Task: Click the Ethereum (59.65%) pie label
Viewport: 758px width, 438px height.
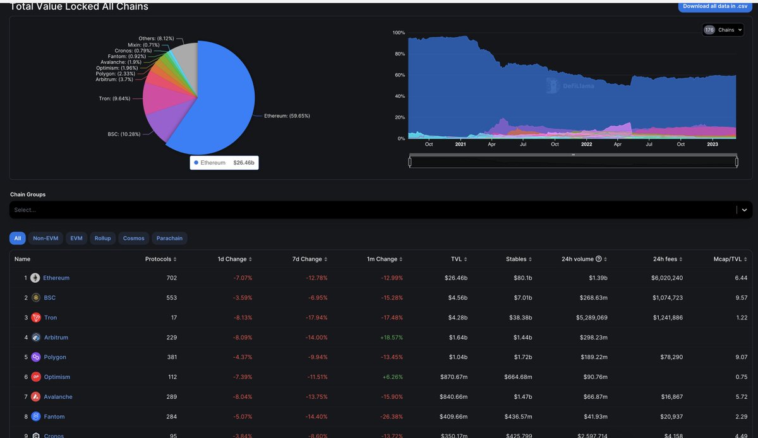Action: 287,116
